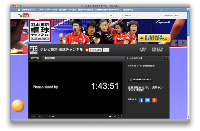Focus the YouTube search input field
This screenshot has height=131, width=200.
click(x=75, y=15)
